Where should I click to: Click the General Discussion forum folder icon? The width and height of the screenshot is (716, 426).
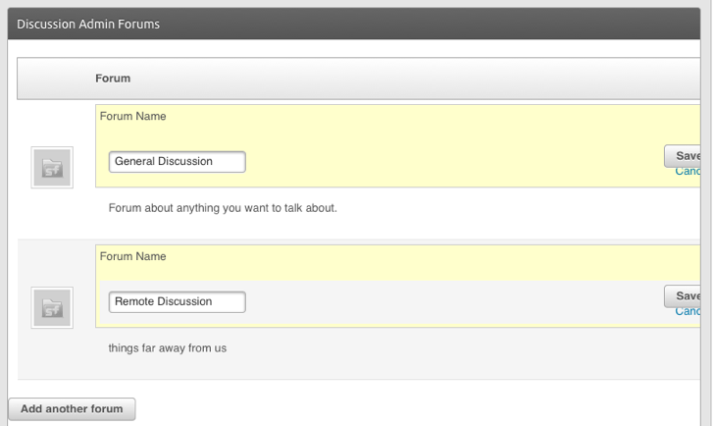pos(52,168)
